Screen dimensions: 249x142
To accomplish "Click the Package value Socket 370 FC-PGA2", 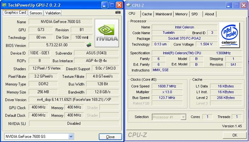I will coord(185,38).
